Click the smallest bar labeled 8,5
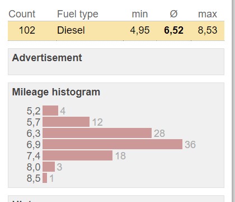 click(x=45, y=178)
